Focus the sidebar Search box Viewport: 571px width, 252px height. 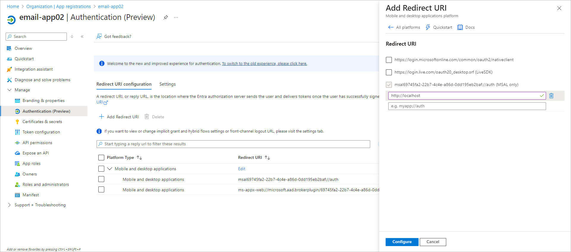click(x=36, y=36)
